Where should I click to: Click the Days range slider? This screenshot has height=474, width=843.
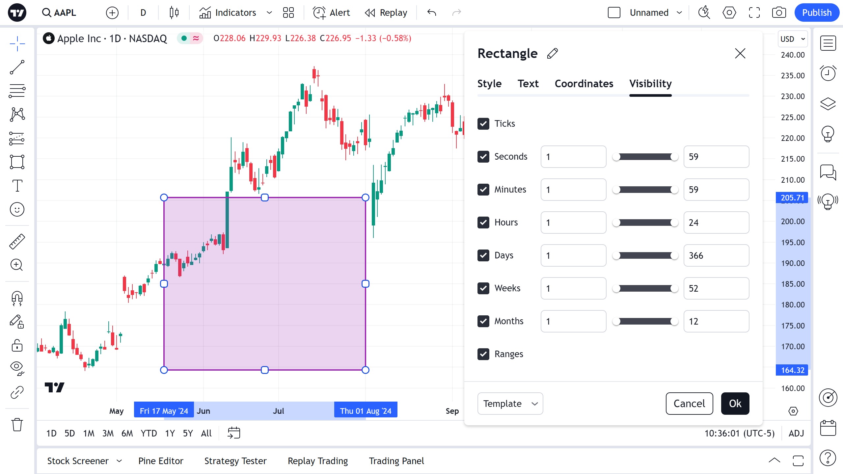tap(645, 255)
